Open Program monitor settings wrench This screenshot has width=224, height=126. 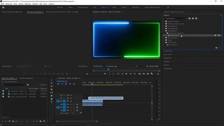point(147,66)
